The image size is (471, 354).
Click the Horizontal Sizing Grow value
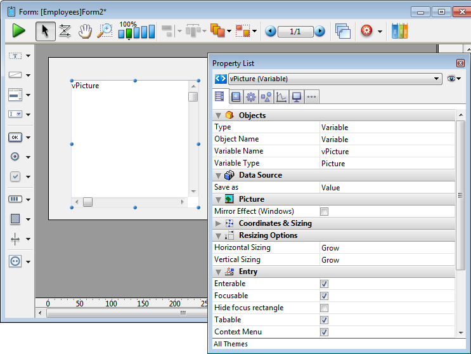[330, 247]
